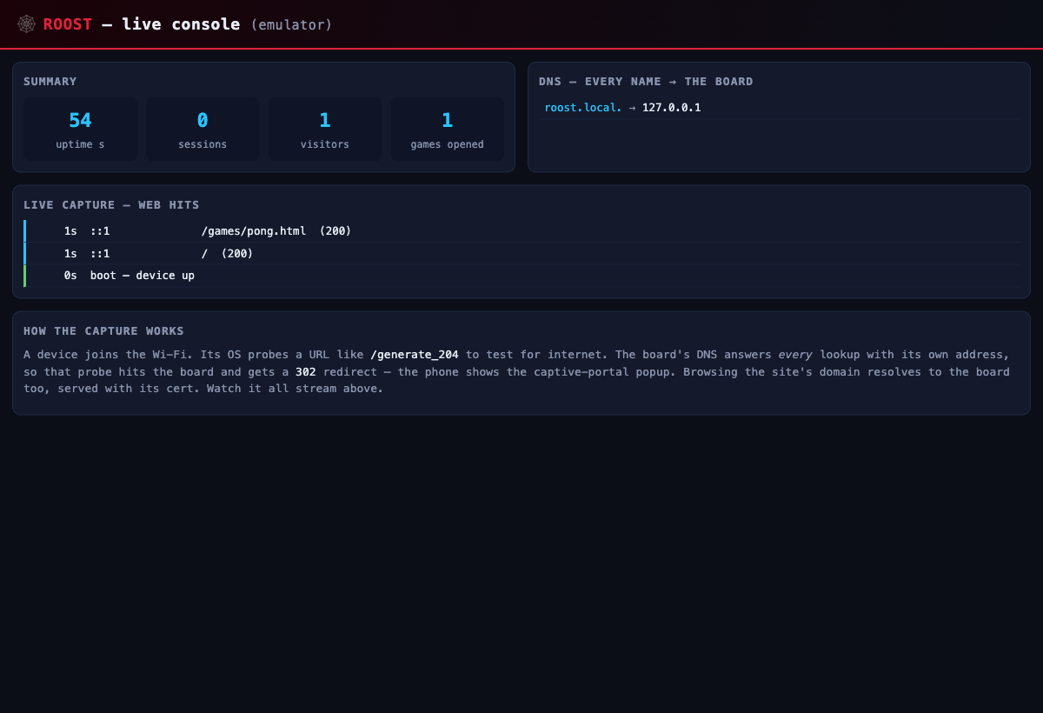Select the /games/pong.html (200) log row
The width and height of the screenshot is (1043, 713).
point(521,231)
